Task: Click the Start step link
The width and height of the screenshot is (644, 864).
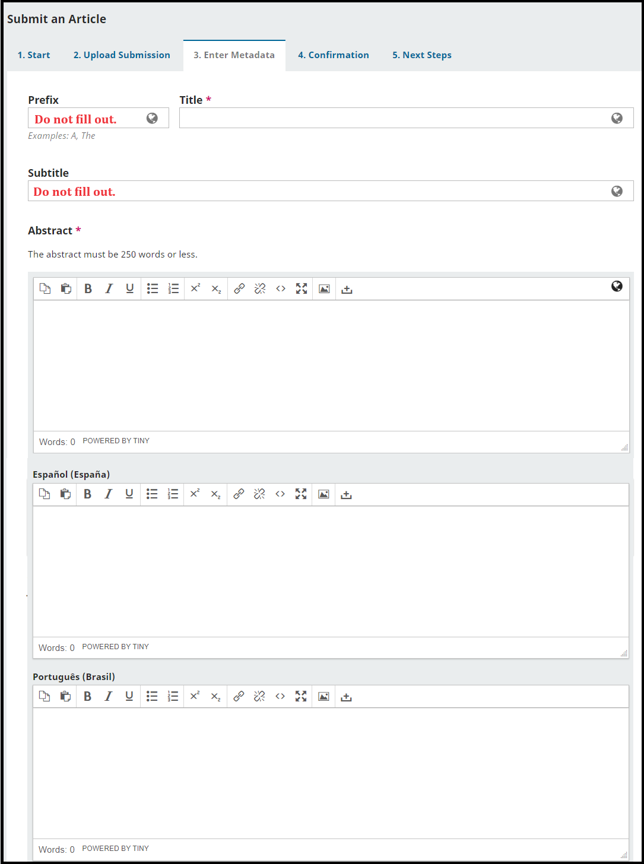Action: 34,55
